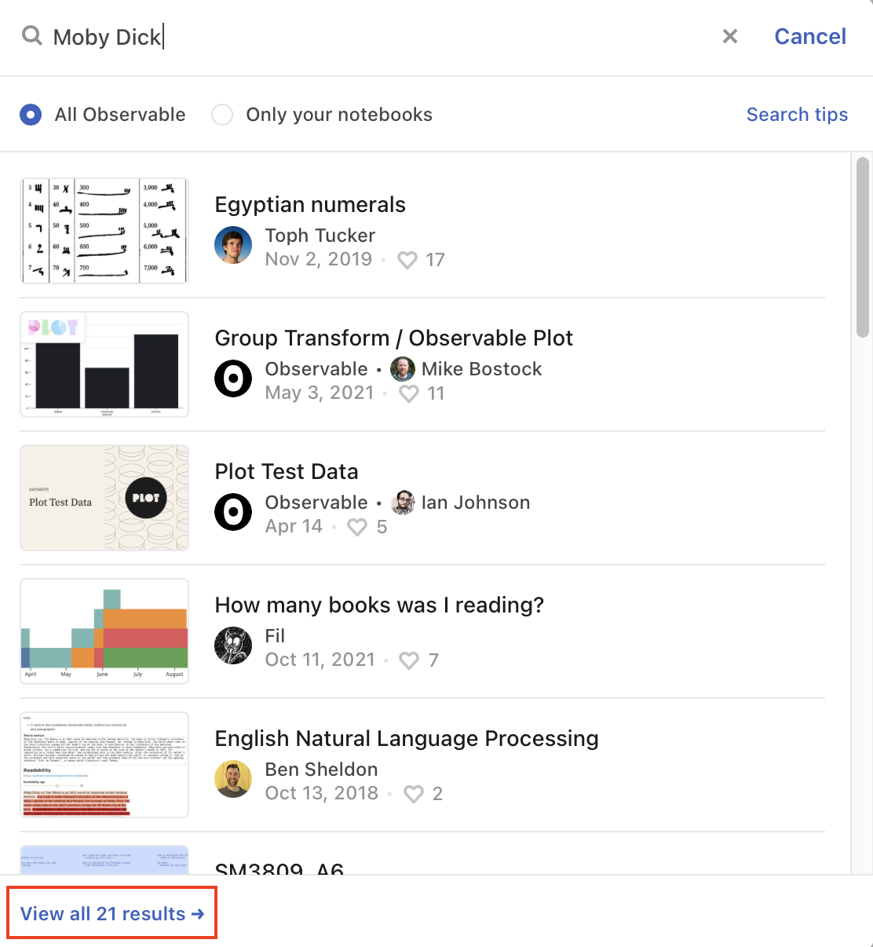The height and width of the screenshot is (947, 873).
Task: Click Mike Bostock's profile avatar
Action: pos(402,369)
